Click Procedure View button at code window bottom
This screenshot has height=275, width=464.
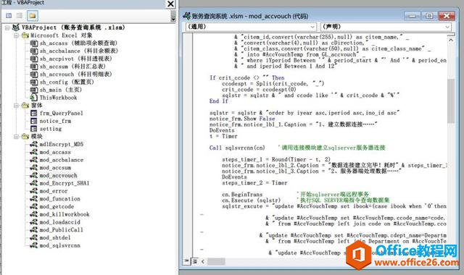[x=186, y=261]
